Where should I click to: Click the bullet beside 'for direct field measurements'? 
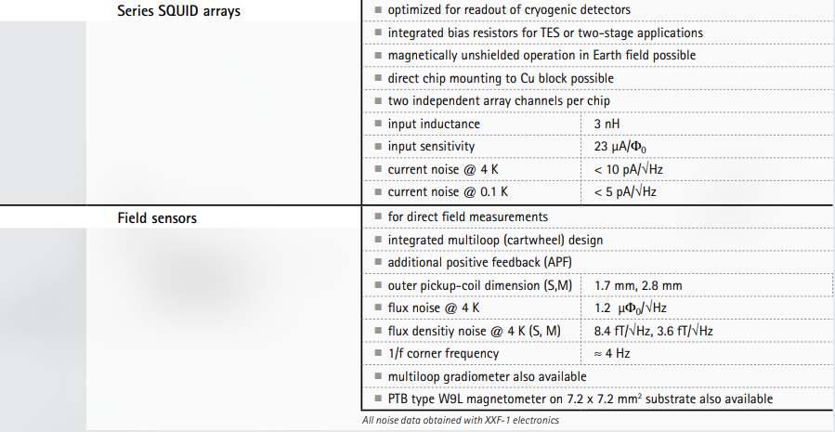click(x=378, y=216)
